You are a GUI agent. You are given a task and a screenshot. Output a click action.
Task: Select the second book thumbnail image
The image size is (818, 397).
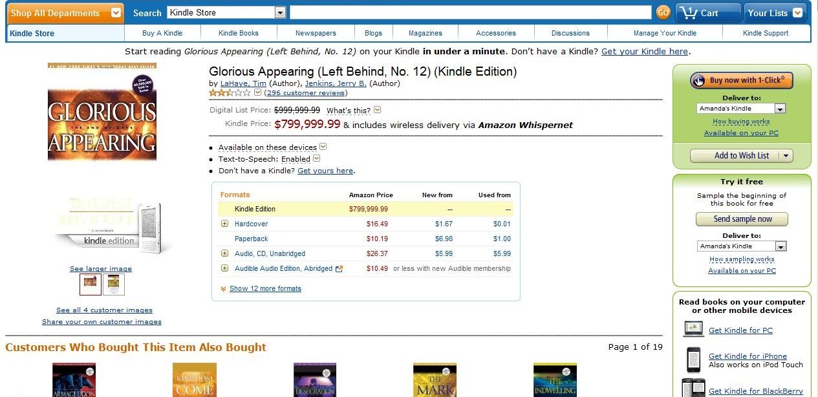114,284
